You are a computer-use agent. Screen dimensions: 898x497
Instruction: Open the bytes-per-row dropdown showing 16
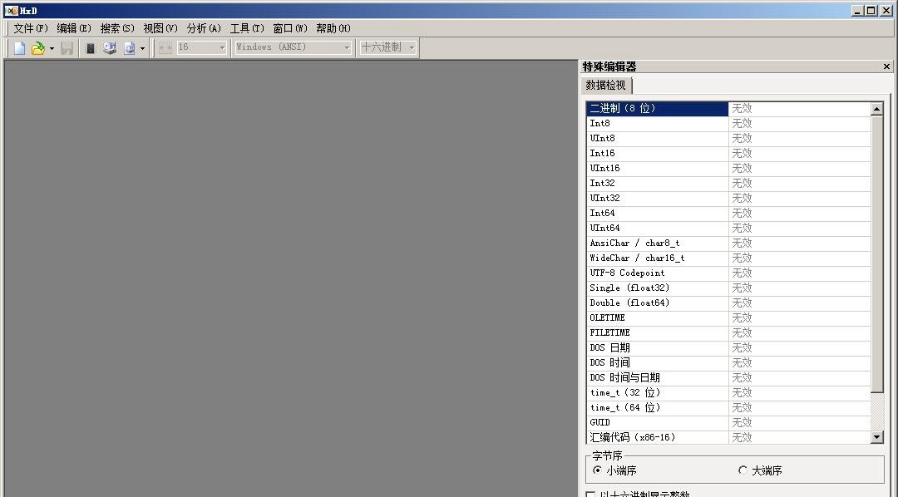click(x=222, y=47)
